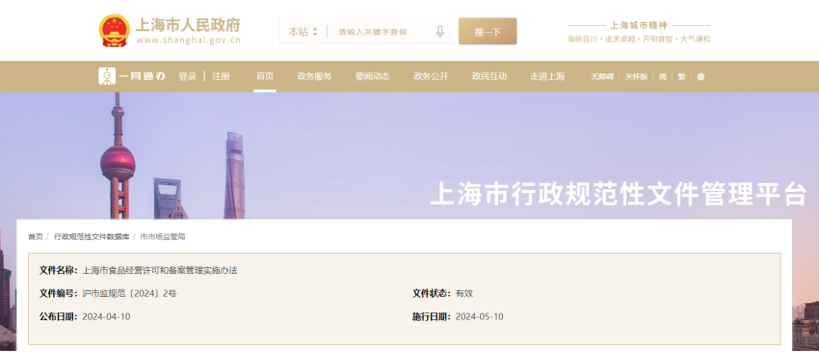Click the file number 沪市监规范〔2024〕2号
The image size is (819, 352).
pos(129,293)
